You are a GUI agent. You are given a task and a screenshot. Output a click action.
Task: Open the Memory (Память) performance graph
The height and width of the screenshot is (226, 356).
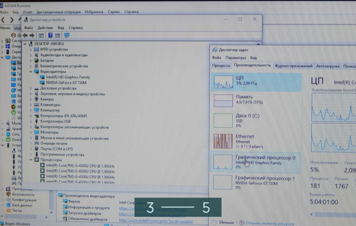click(256, 100)
